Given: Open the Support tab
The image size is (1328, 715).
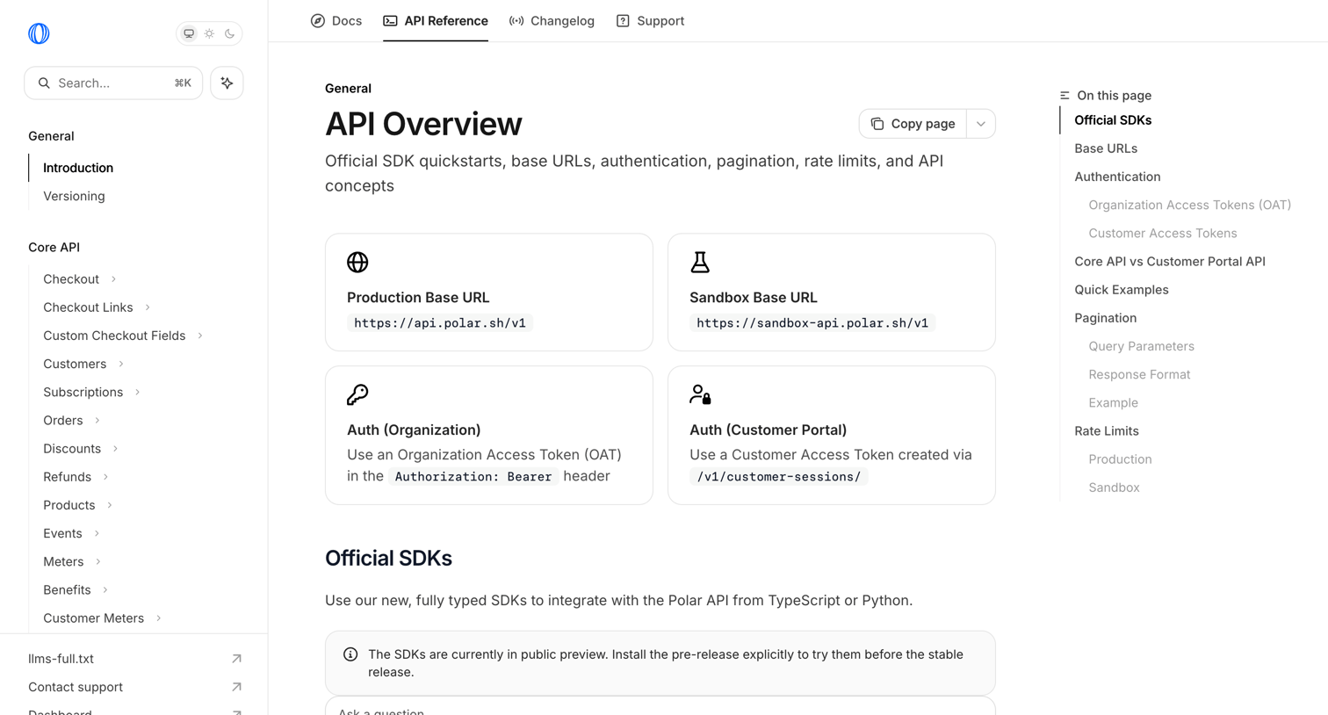Looking at the screenshot, I should tap(650, 21).
